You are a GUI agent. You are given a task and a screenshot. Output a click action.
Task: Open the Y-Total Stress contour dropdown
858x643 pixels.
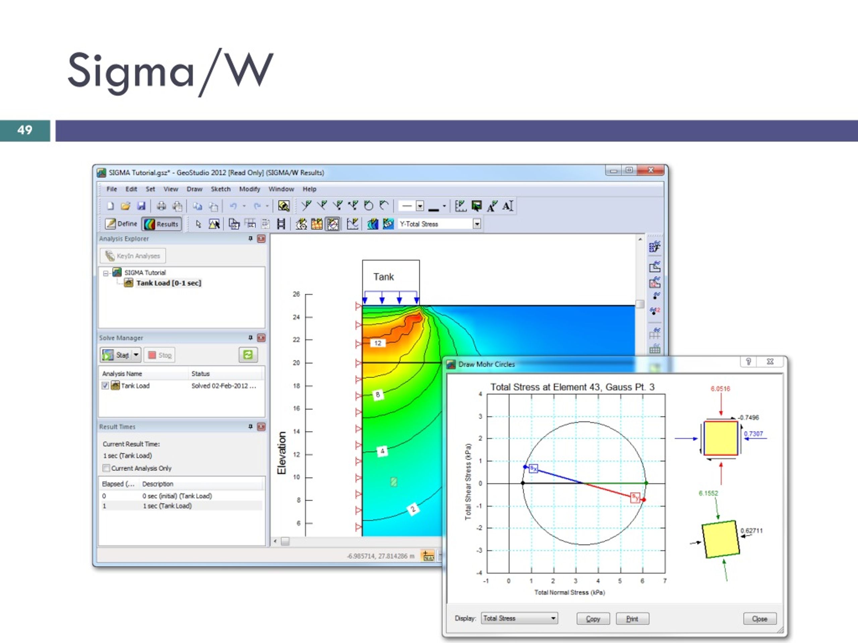coord(477,224)
